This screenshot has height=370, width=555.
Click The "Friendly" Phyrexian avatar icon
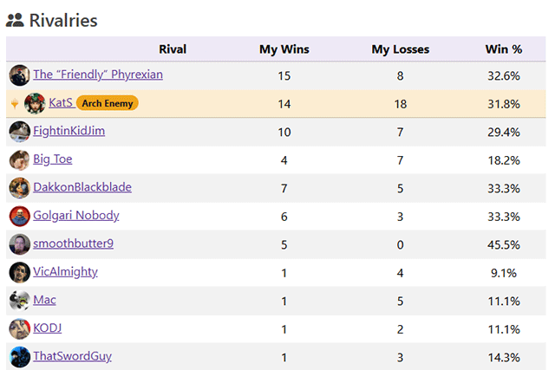19,75
